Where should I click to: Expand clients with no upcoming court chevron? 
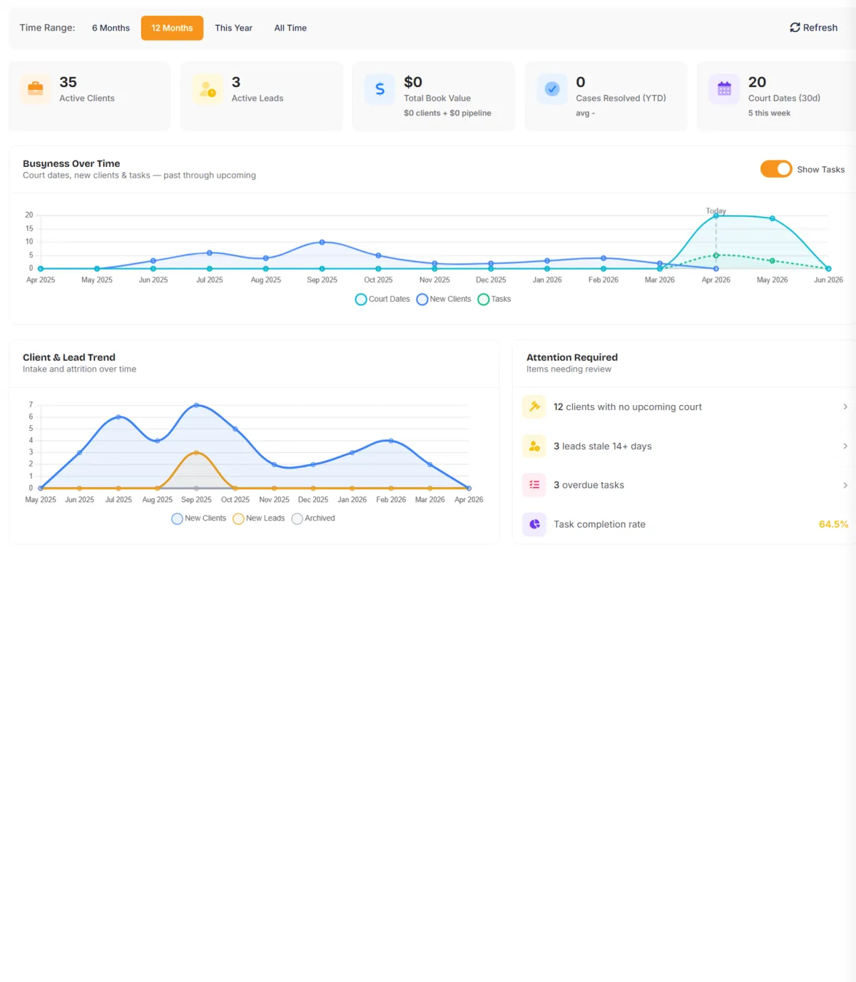click(846, 406)
